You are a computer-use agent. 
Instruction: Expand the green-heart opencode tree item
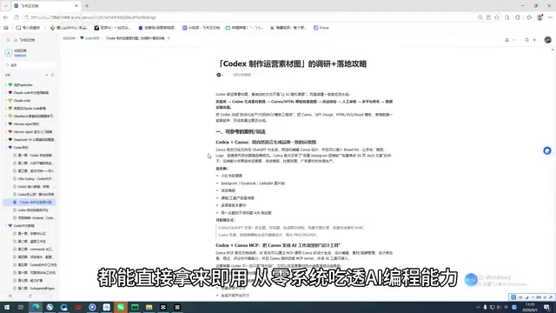coord(6,85)
